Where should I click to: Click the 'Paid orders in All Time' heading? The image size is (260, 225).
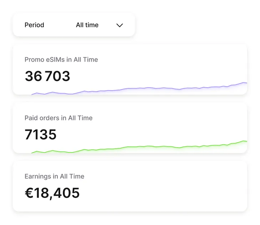(58, 118)
